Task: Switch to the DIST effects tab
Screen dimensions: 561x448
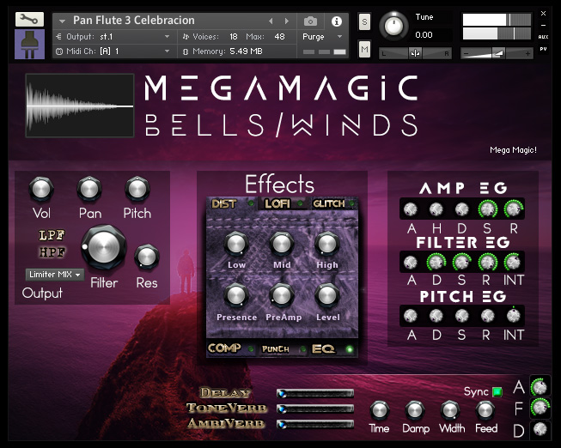Action: [x=224, y=203]
